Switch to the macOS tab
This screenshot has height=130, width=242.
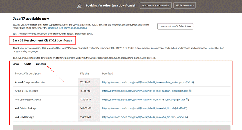[27, 64]
